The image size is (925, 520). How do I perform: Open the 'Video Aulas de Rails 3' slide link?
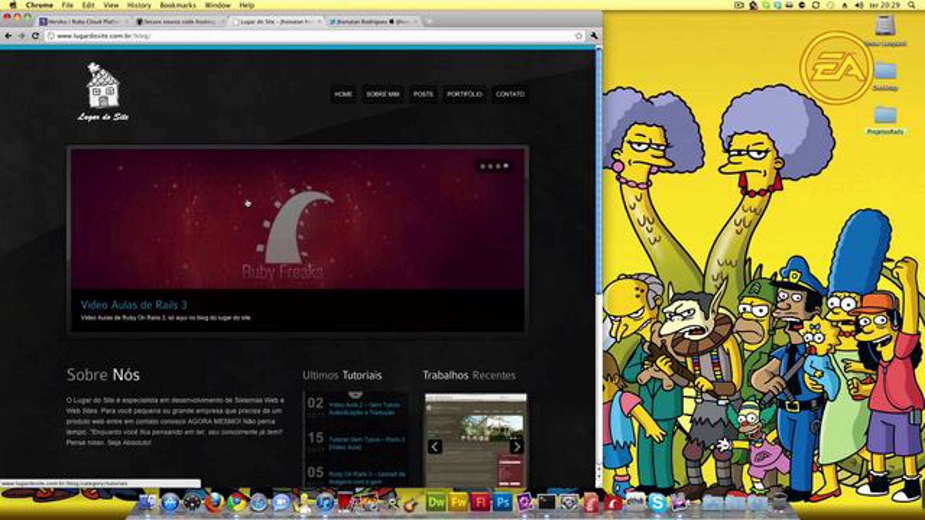click(x=134, y=305)
